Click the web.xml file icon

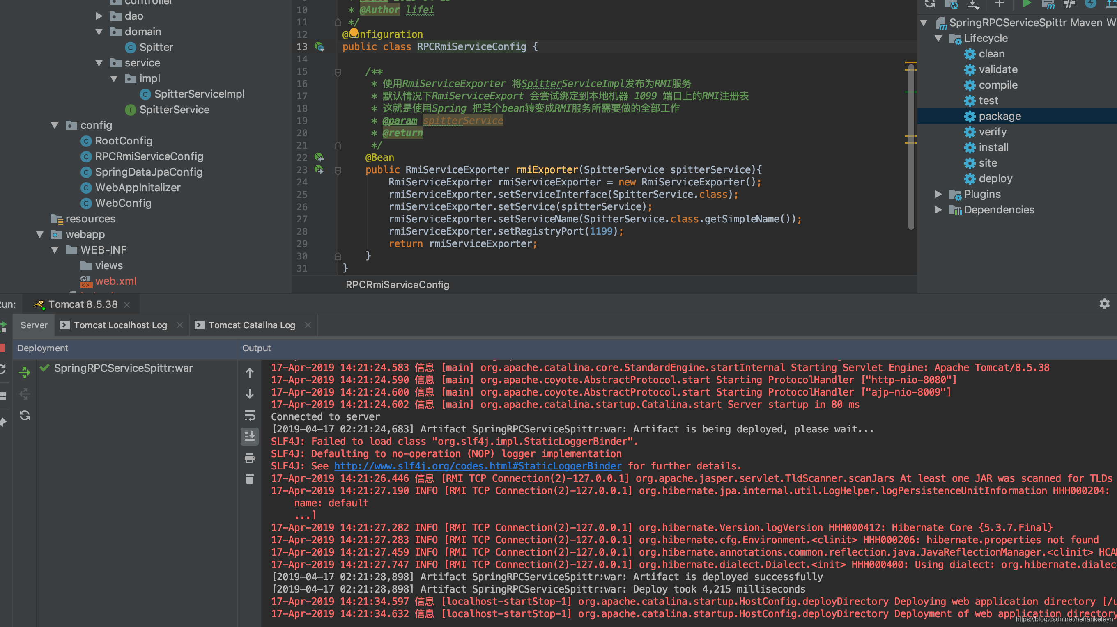[86, 281]
